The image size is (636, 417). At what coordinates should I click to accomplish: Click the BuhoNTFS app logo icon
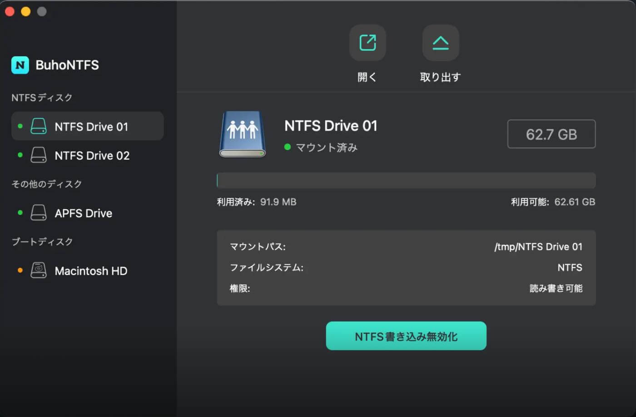20,65
